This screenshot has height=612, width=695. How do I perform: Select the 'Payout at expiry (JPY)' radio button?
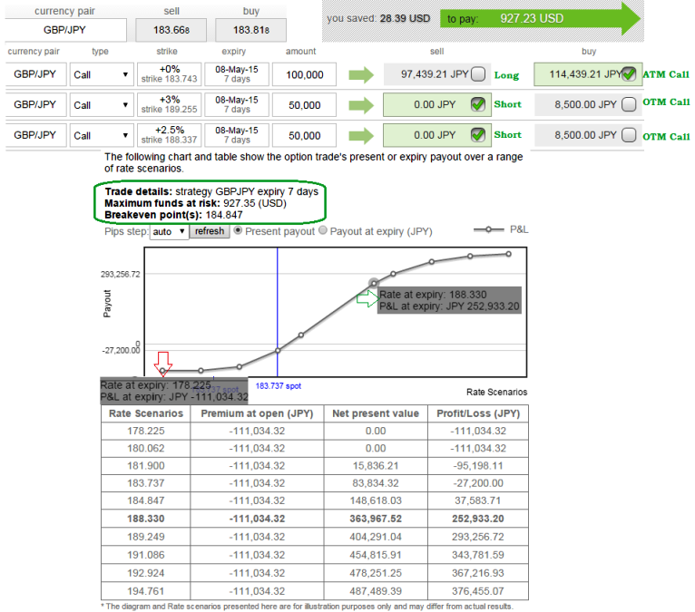pyautogui.click(x=323, y=230)
